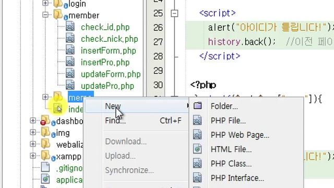Click the <?php tag on line 30

pos(203,85)
